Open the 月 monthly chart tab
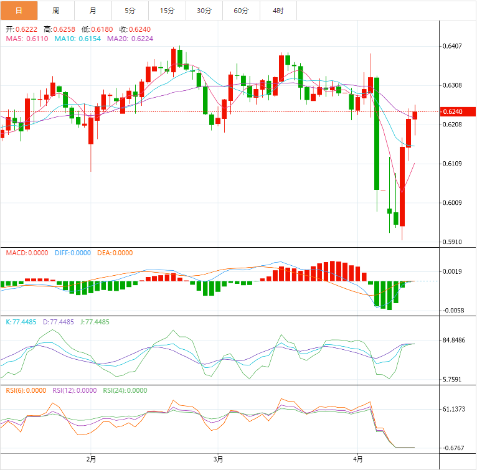This screenshot has width=477, height=470. point(93,11)
